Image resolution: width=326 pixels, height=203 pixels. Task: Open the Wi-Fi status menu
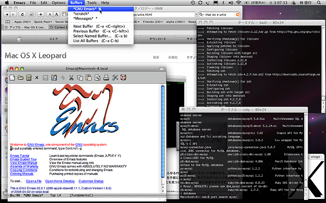[238, 3]
